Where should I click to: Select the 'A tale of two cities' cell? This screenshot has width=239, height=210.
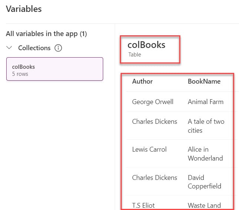(206, 126)
